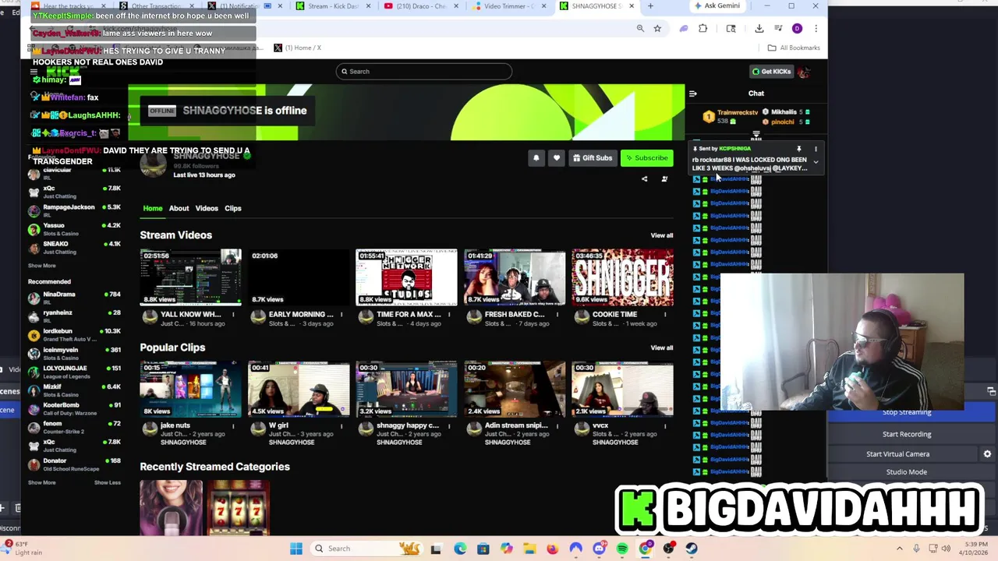Image resolution: width=998 pixels, height=561 pixels.
Task: Switch to the Videos tab
Action: click(x=207, y=209)
